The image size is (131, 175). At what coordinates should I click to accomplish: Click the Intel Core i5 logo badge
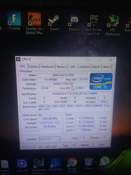pos(101,81)
